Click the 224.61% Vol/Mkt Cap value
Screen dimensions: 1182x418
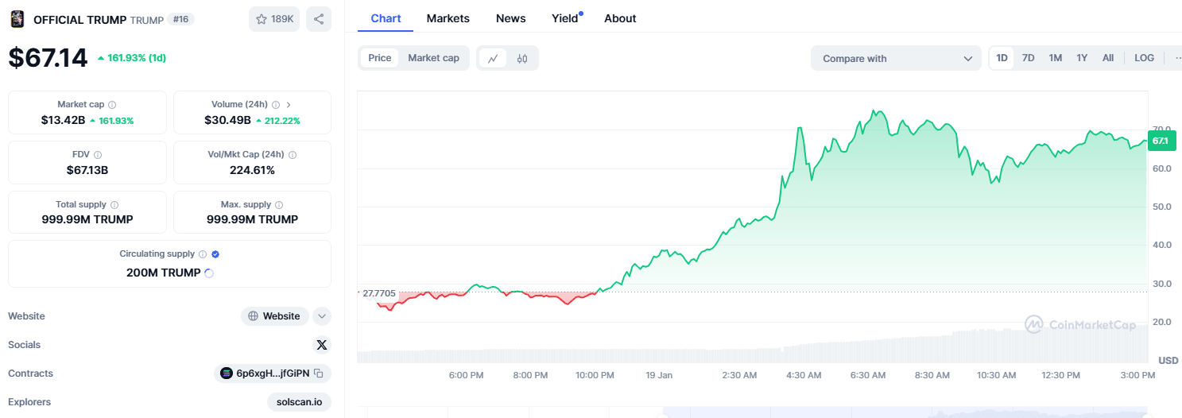(252, 170)
